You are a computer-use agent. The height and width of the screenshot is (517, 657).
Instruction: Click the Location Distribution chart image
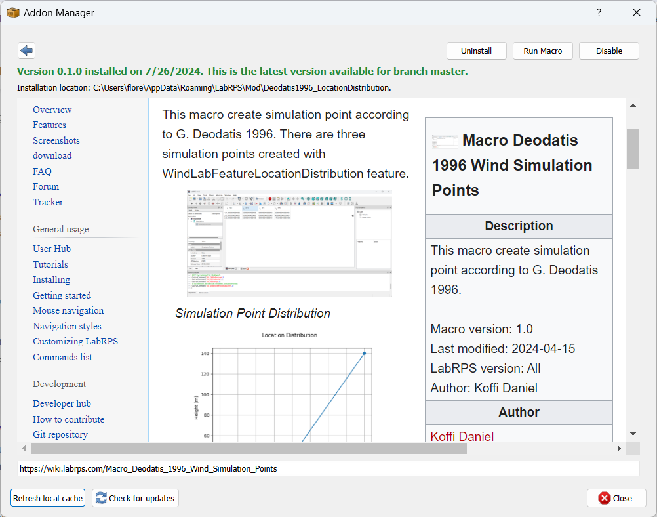point(289,387)
